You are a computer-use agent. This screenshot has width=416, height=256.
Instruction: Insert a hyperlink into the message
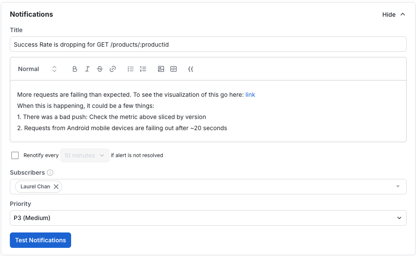(113, 69)
